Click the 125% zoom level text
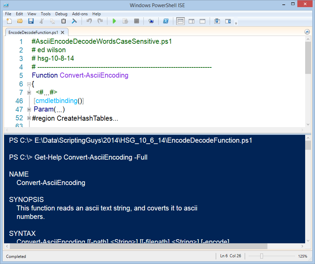315x264 pixels. click(x=302, y=256)
